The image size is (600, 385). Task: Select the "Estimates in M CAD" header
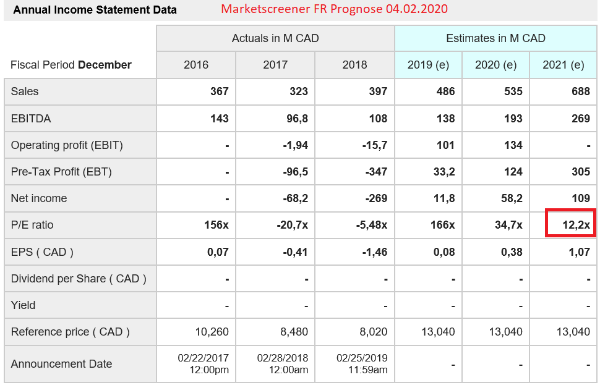495,38
